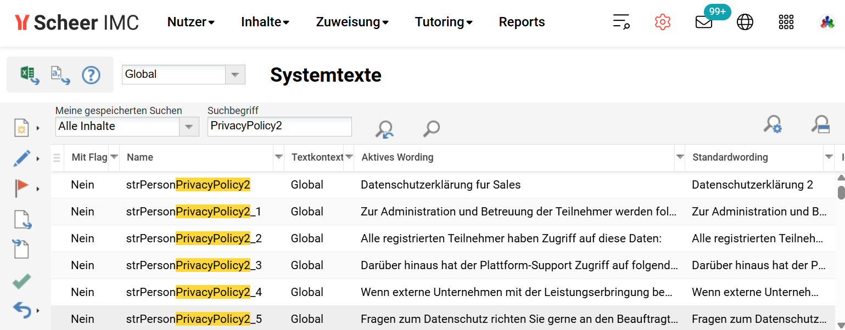Click inside the Suchbegriff search field
Viewport: 845px width, 330px height.
[279, 126]
